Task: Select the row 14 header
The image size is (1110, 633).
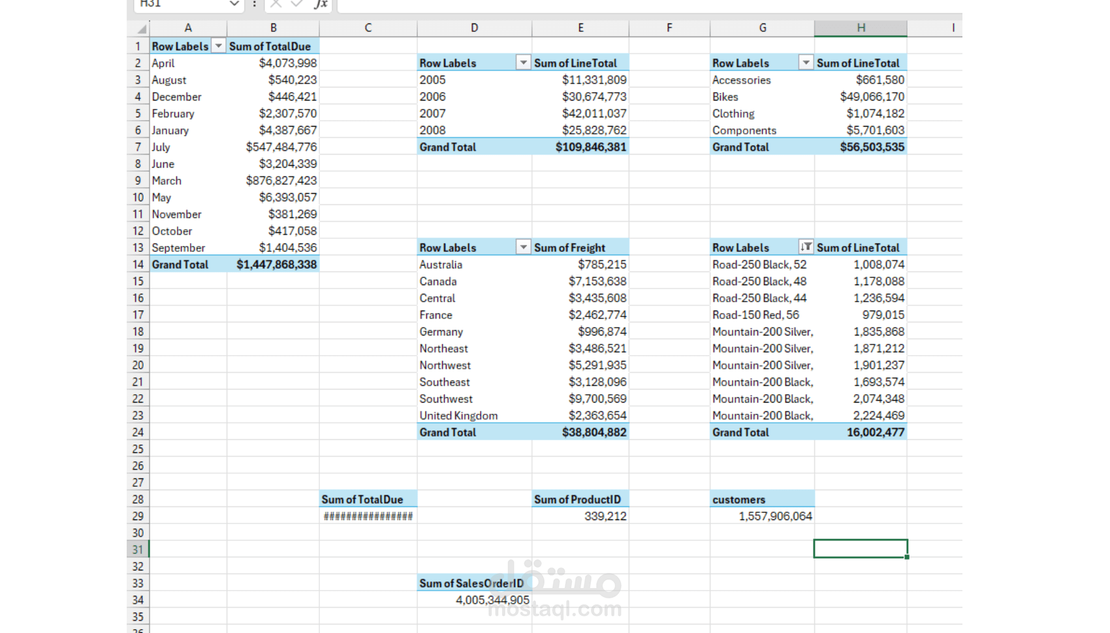Action: click(x=138, y=264)
